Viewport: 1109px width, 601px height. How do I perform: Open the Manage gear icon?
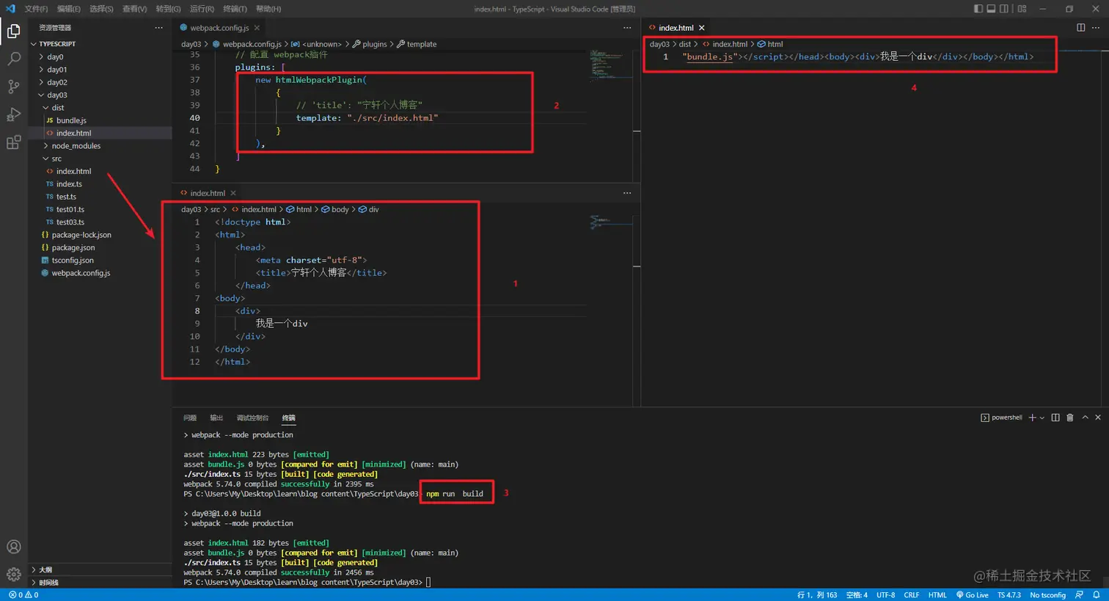[x=13, y=574]
